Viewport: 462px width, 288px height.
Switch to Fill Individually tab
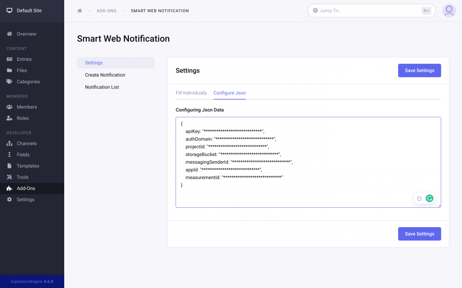tap(191, 93)
